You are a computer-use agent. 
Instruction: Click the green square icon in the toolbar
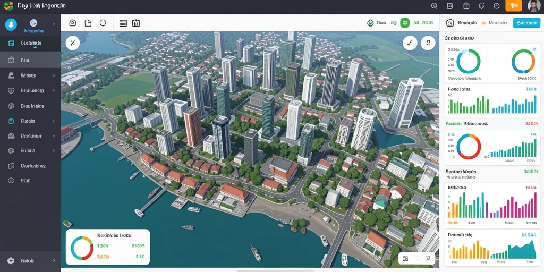click(x=405, y=23)
